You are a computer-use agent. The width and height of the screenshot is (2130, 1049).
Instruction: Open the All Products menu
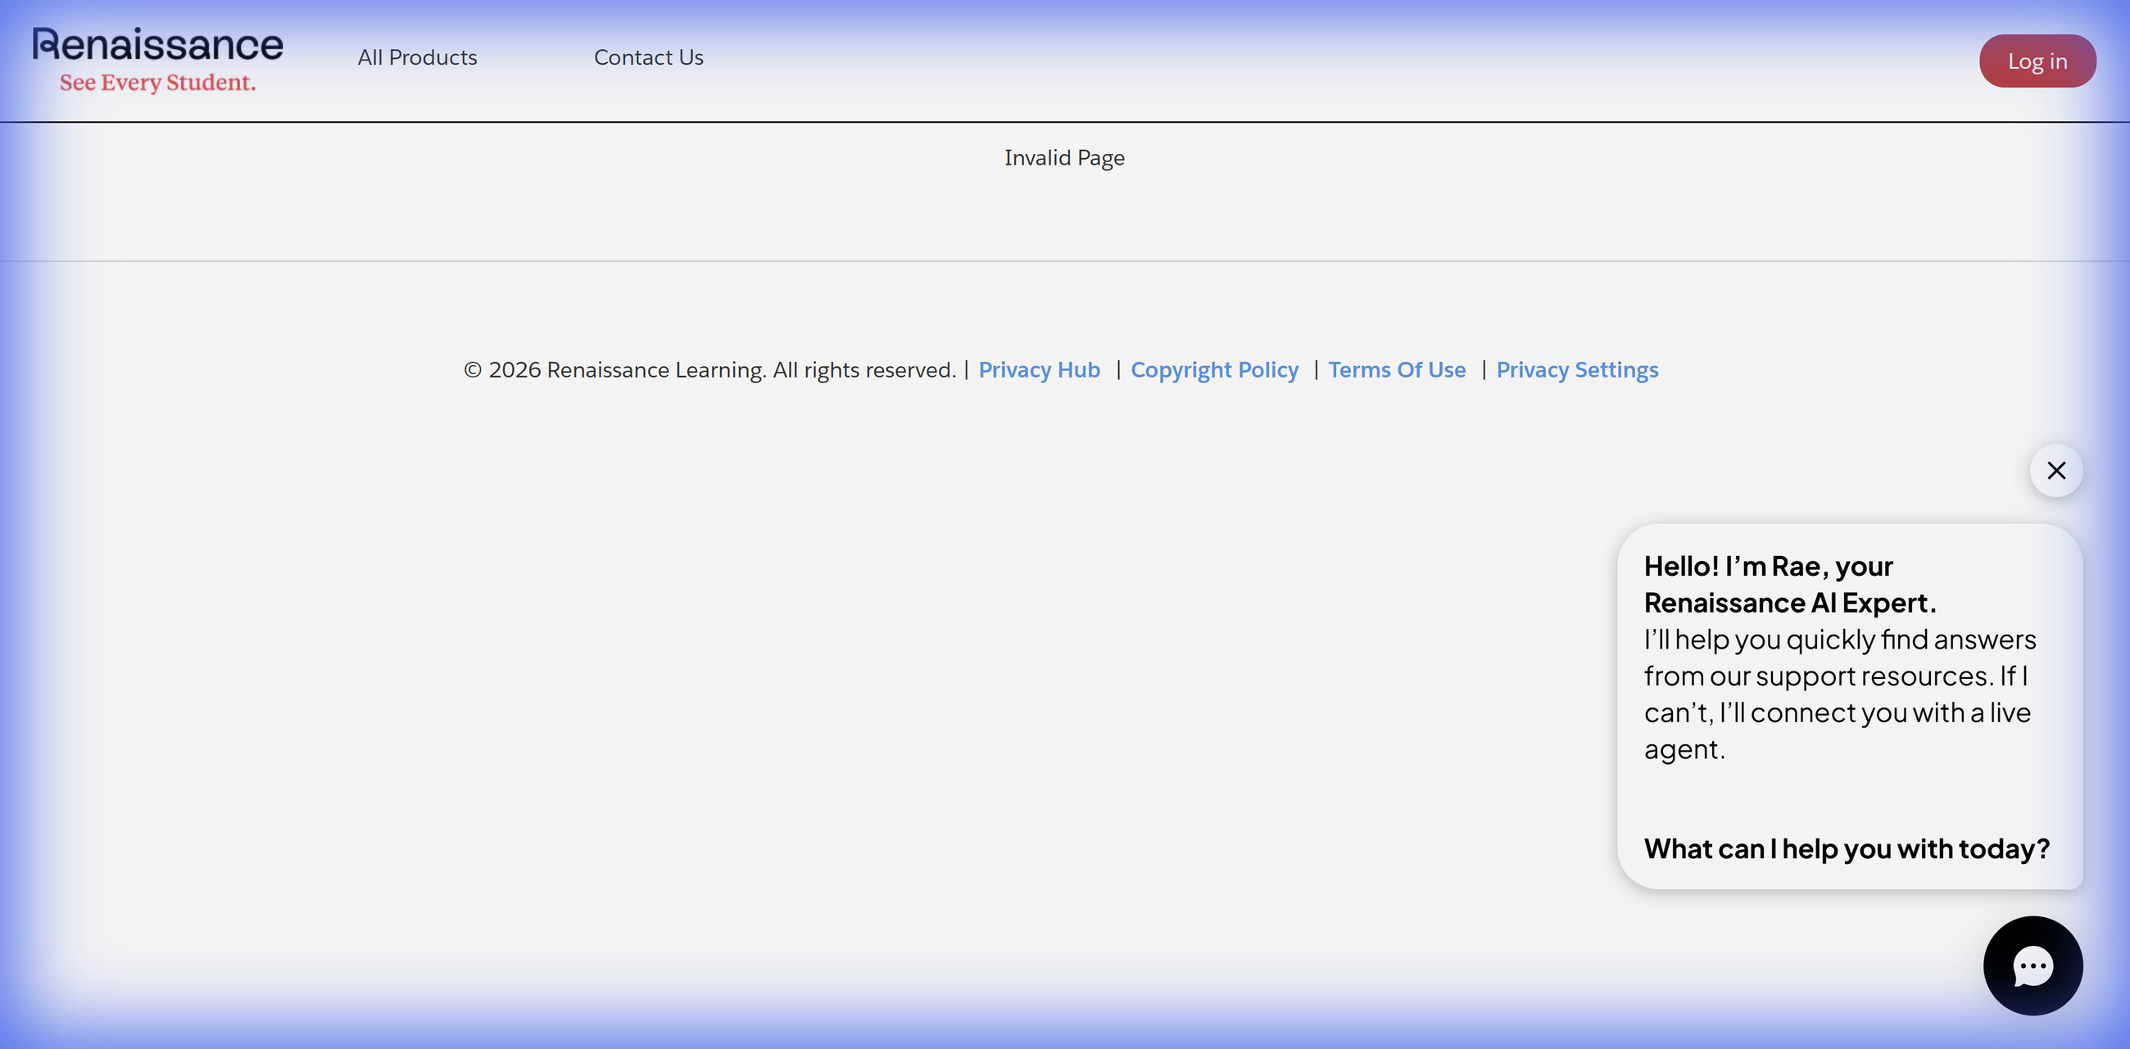tap(417, 57)
